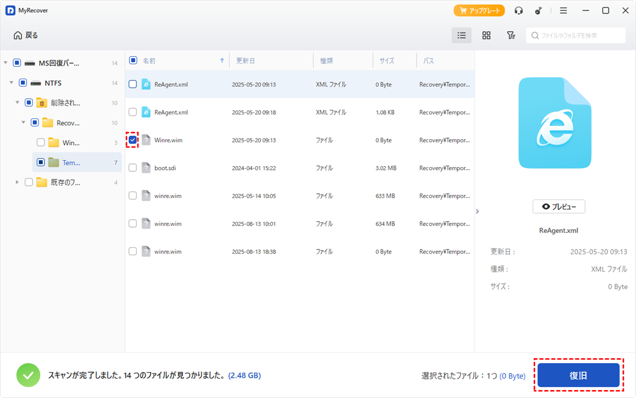This screenshot has height=398, width=636.
Task: Collapse the 削除され tree node
Action: (x=17, y=102)
